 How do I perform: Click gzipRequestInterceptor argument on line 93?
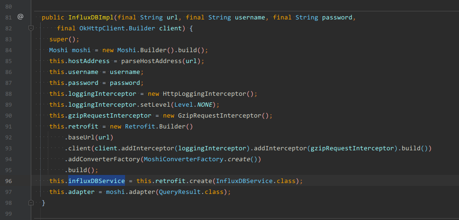[x=352, y=148]
